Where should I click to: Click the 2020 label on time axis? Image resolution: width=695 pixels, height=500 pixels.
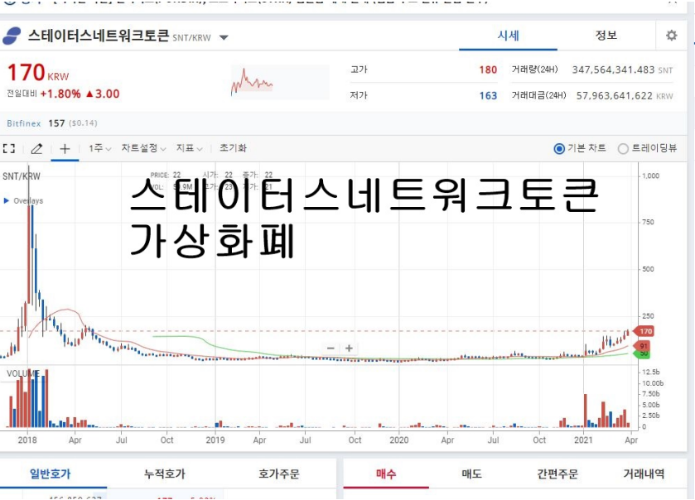[x=399, y=440]
